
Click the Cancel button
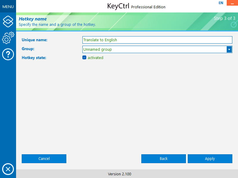click(x=44, y=159)
